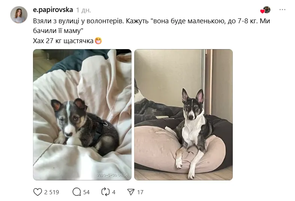The height and width of the screenshot is (201, 295).
Task: Like the post with the heart icon
Action: [x=37, y=192]
